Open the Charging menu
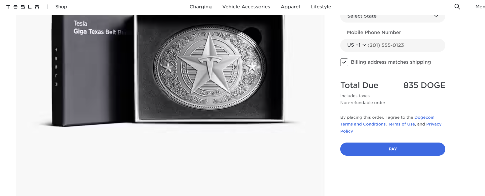This screenshot has height=196, width=485. [200, 7]
